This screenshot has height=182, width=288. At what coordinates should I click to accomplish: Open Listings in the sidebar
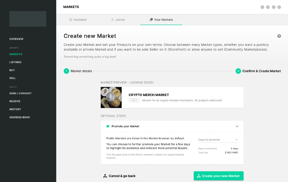click(x=15, y=62)
